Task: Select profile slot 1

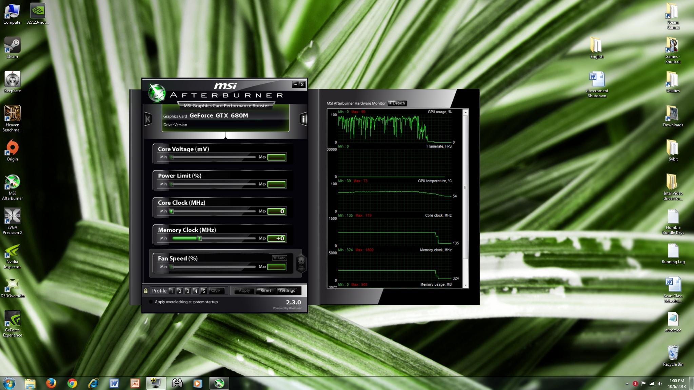Action: coord(172,291)
